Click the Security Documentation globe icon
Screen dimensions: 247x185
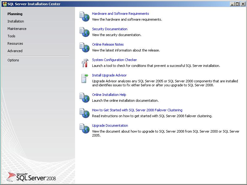(x=85, y=32)
